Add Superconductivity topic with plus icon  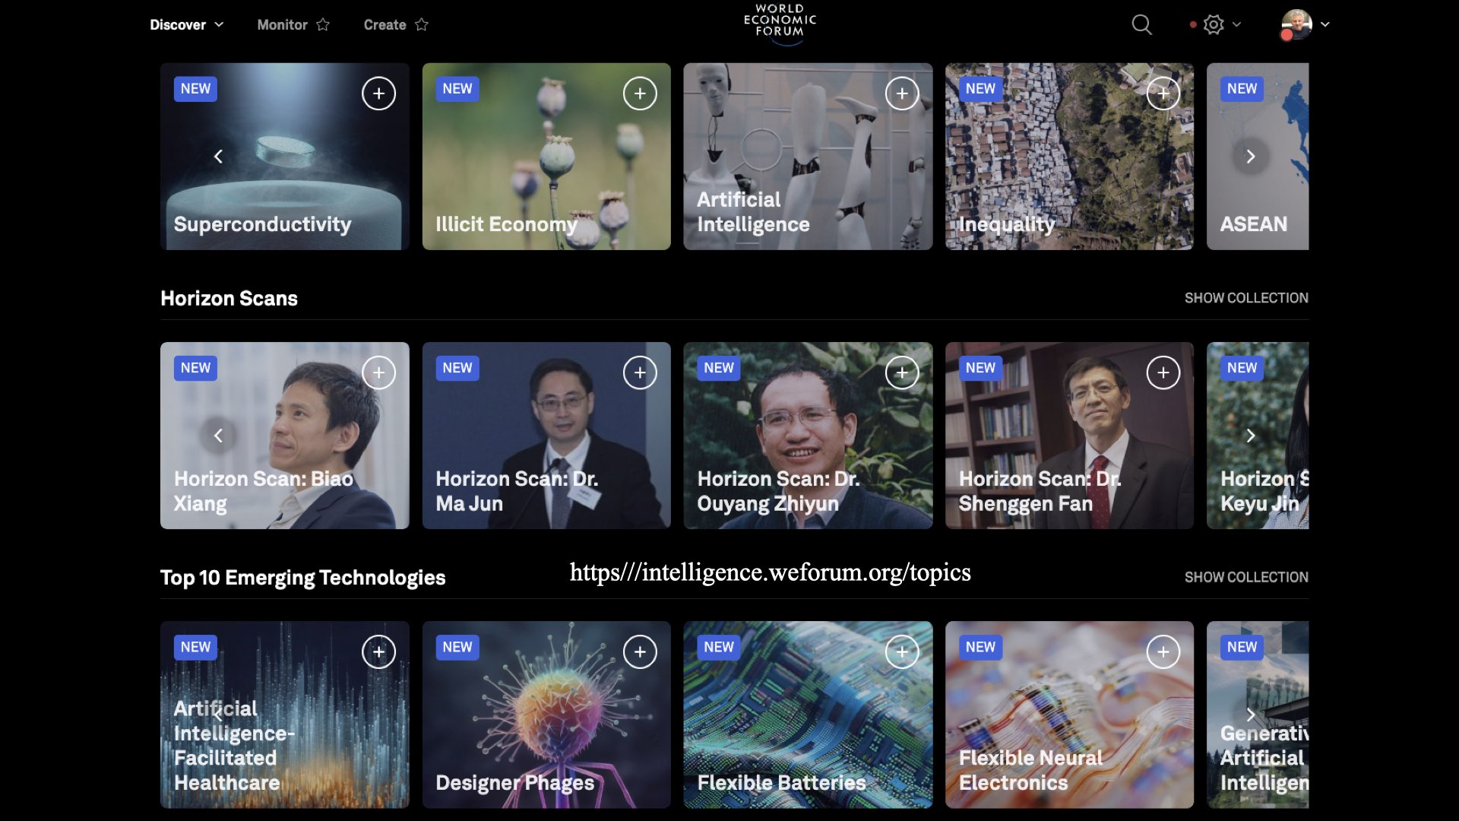pyautogui.click(x=378, y=94)
